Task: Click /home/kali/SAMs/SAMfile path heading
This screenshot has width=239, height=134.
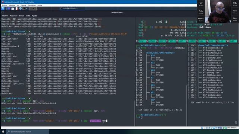Action: coord(160,53)
